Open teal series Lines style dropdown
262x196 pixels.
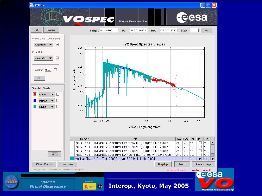coord(47,107)
